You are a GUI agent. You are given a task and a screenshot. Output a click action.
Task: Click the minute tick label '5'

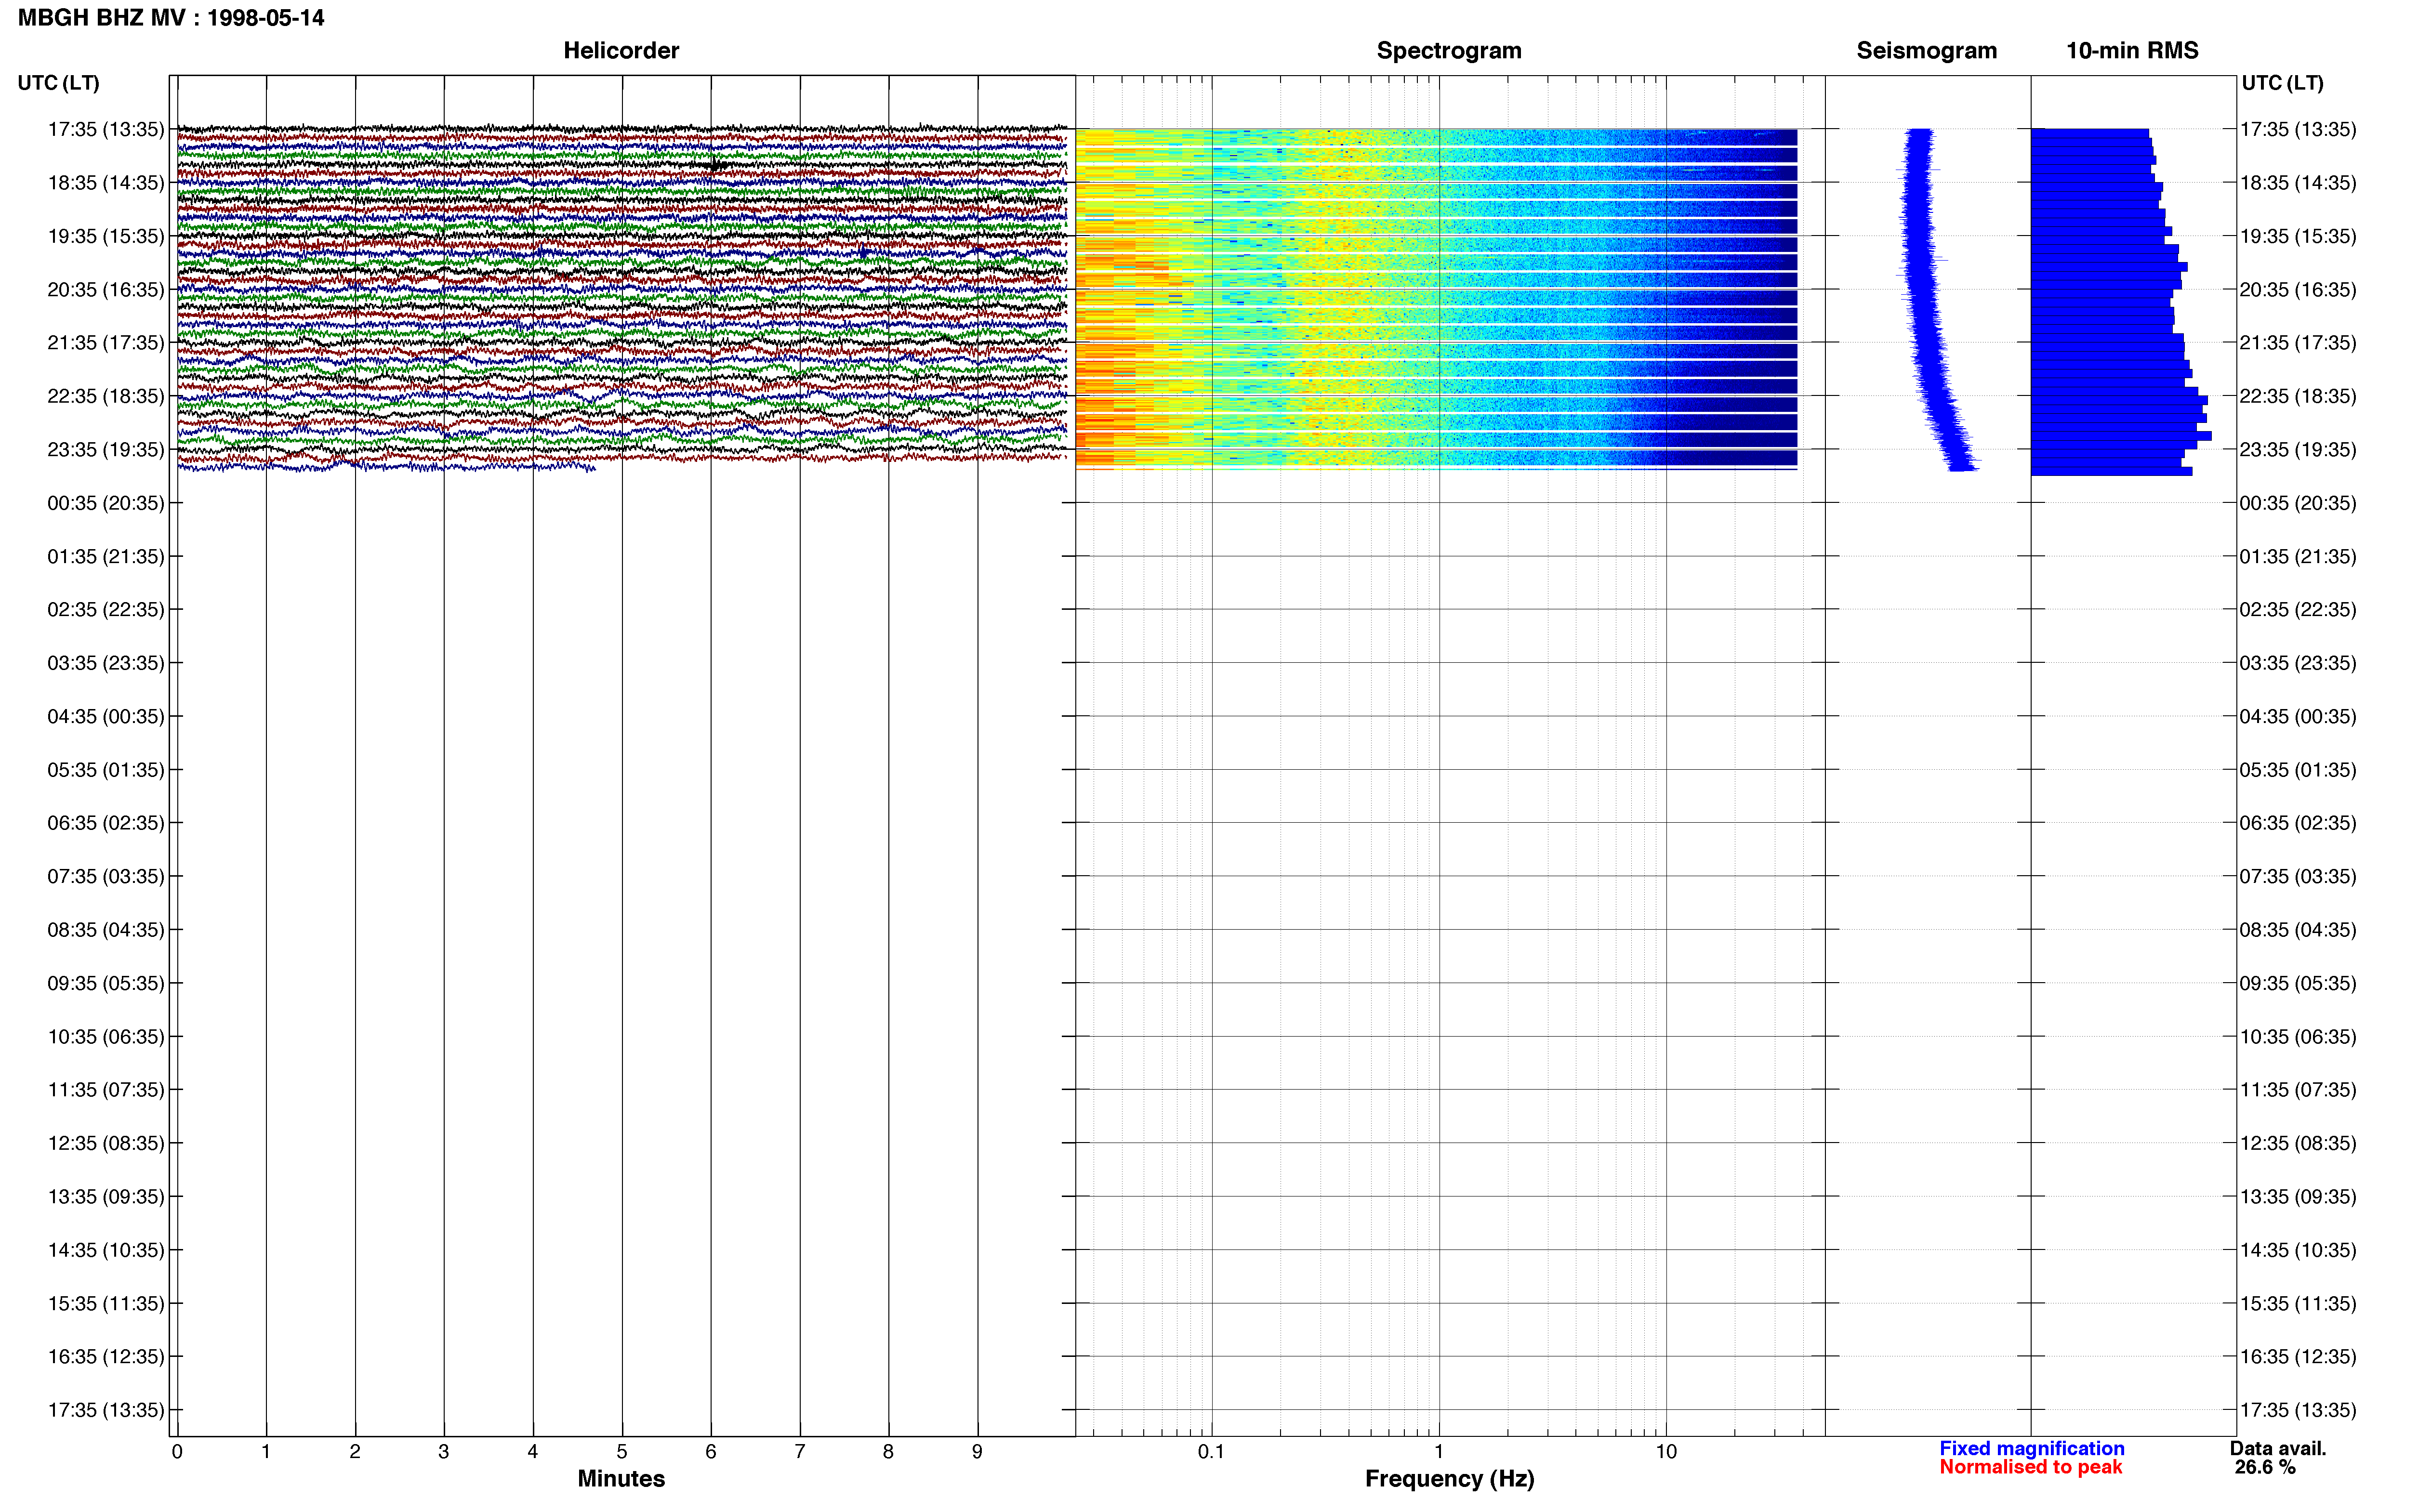[622, 1452]
